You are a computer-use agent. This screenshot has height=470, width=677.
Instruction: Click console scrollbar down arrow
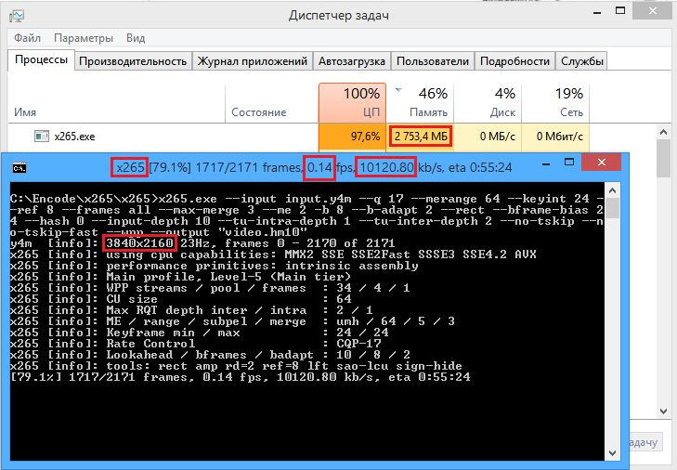point(612,453)
